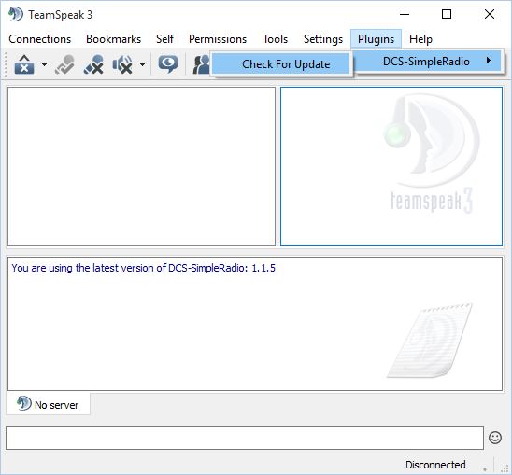Mute the microphone with toolbar icon
The image size is (512, 475).
tap(93, 64)
